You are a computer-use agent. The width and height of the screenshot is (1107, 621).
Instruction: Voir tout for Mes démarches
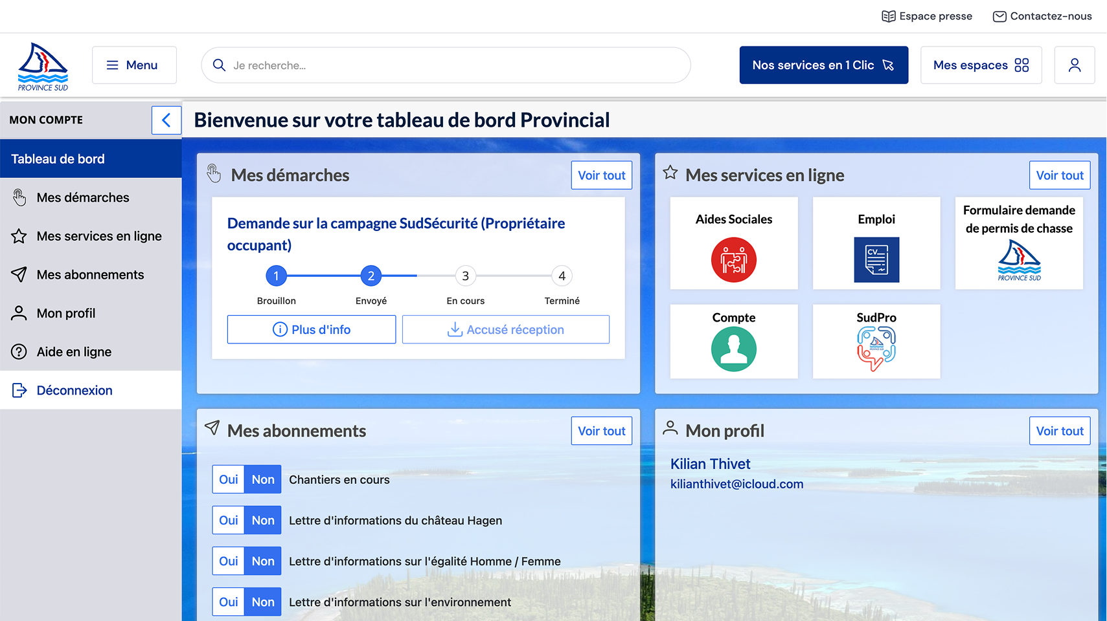601,175
